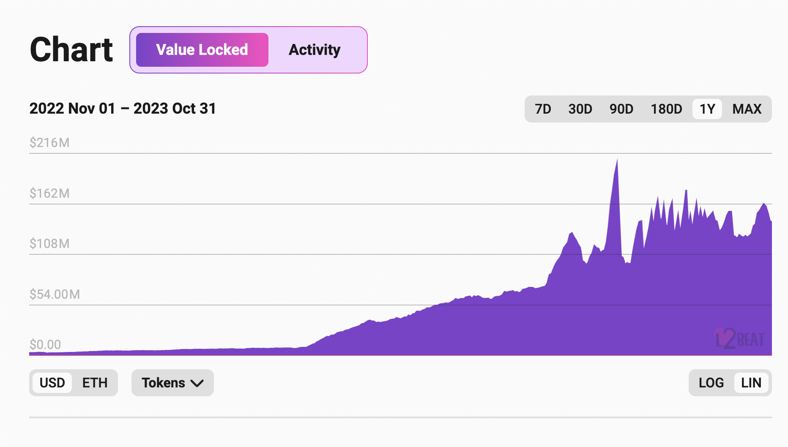
Task: Switch chart to the Activity tab
Action: point(315,50)
